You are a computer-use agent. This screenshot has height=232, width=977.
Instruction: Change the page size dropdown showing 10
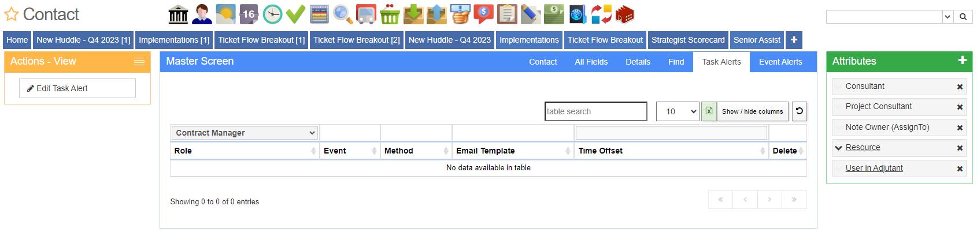[678, 111]
